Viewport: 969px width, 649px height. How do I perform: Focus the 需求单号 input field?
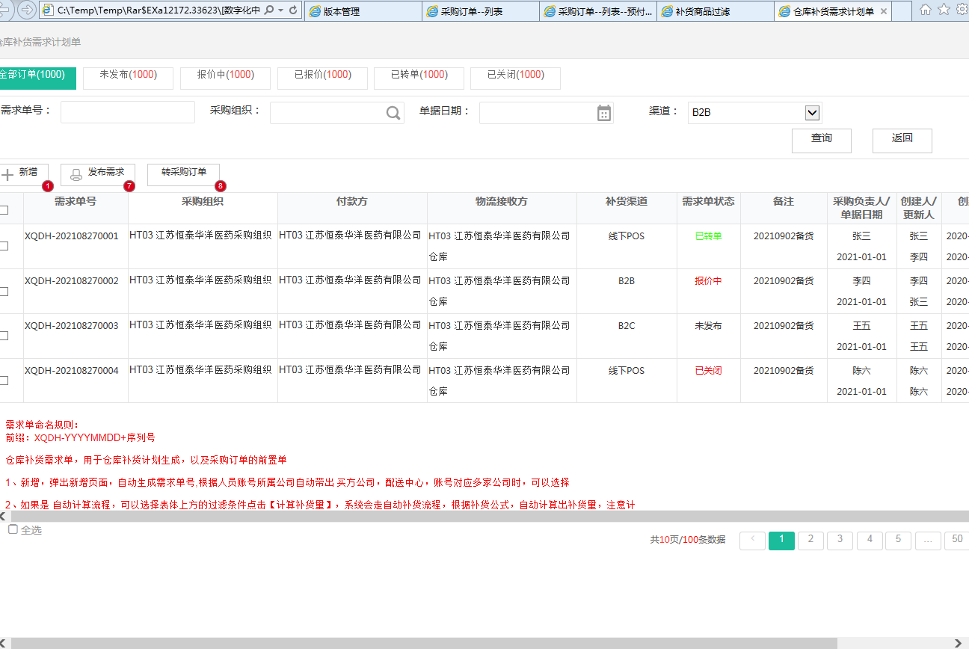[128, 112]
